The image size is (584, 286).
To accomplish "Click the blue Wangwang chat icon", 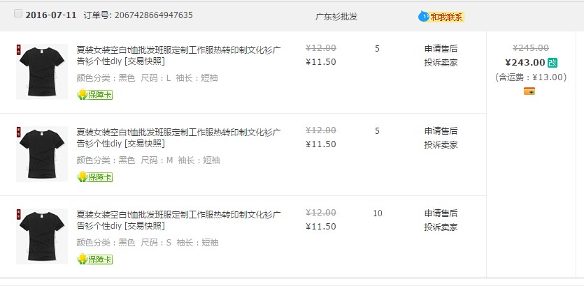I will click(423, 16).
